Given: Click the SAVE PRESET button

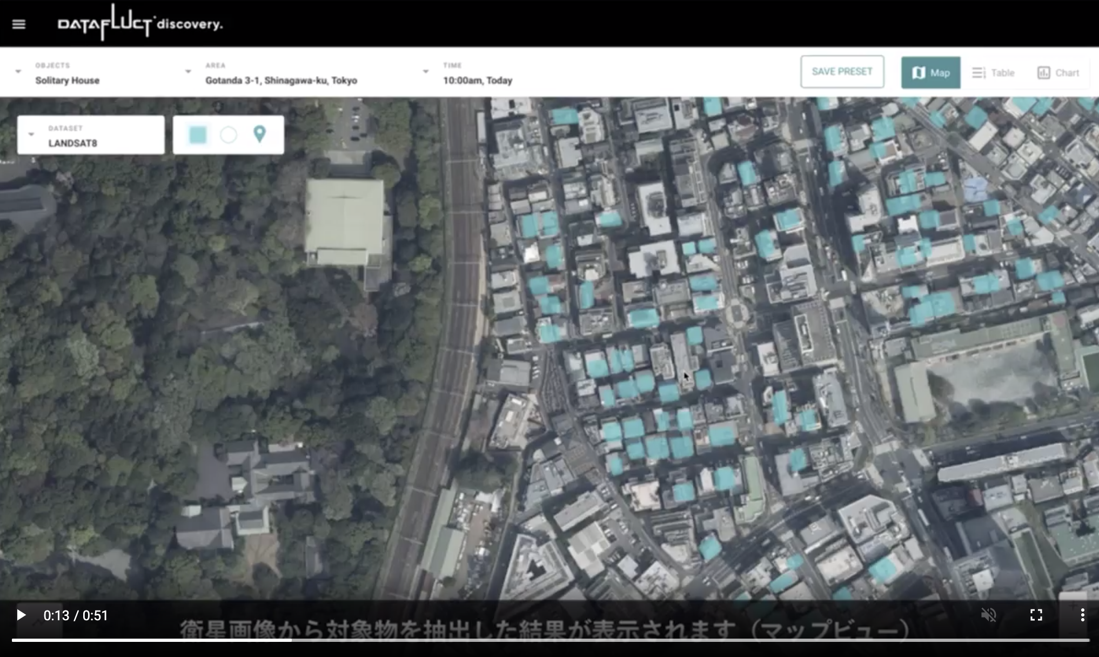Looking at the screenshot, I should (x=842, y=71).
